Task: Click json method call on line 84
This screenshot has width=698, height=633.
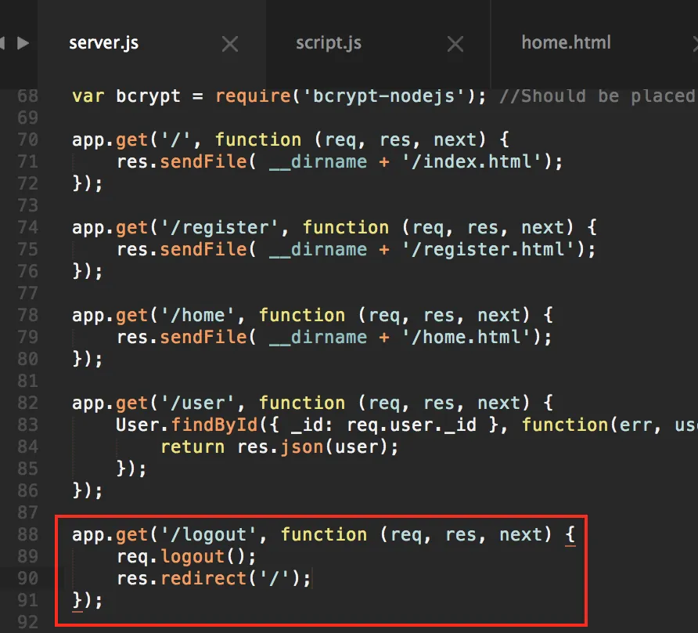Action: click(x=302, y=447)
